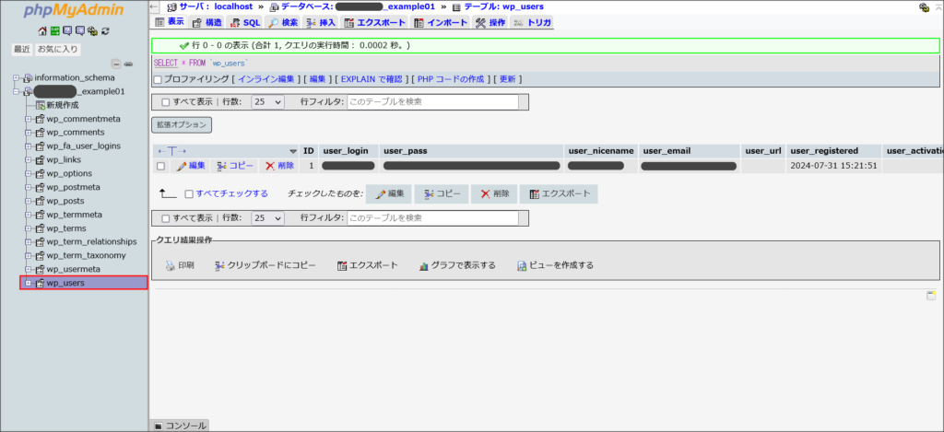Screen dimensions: 944x432
Task: Click red X delete icon in row 1
Action: [x=270, y=166]
